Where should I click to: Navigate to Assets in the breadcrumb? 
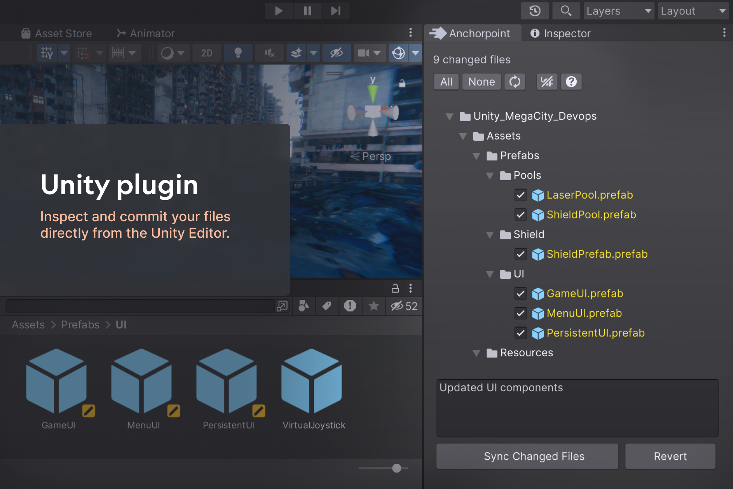point(28,325)
